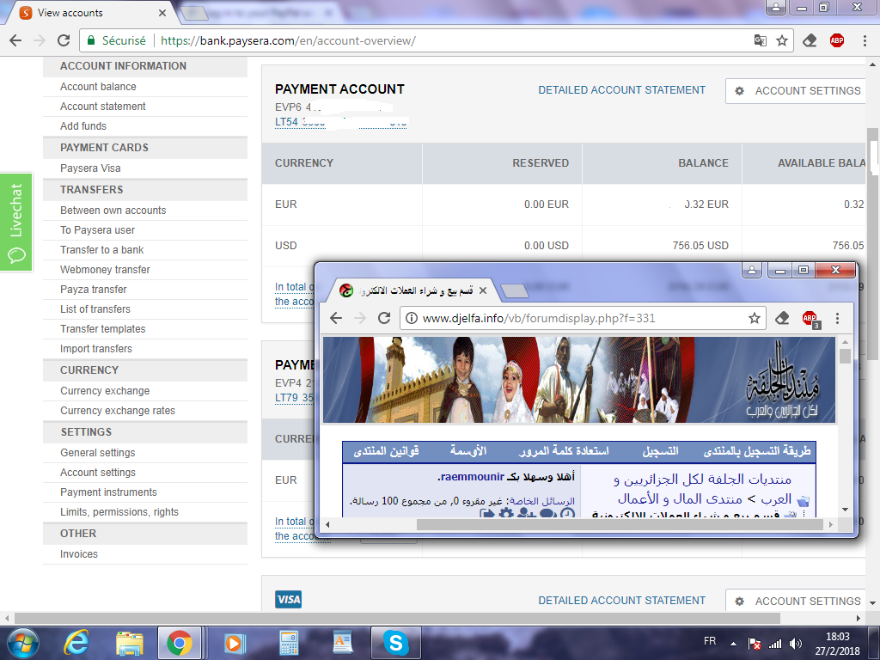
Task: Open the AdBlock Plus extension in the Paysera window
Action: click(x=837, y=40)
